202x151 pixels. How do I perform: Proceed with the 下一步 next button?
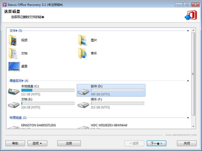(x=157, y=143)
